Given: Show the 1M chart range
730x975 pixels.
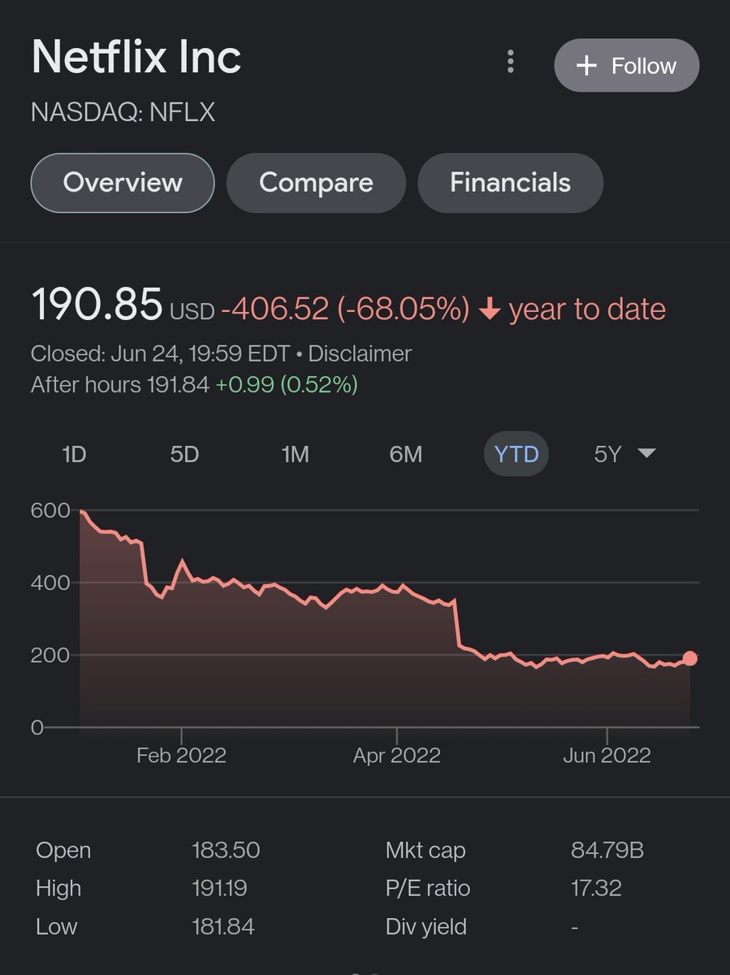Looking at the screenshot, I should pos(295,454).
